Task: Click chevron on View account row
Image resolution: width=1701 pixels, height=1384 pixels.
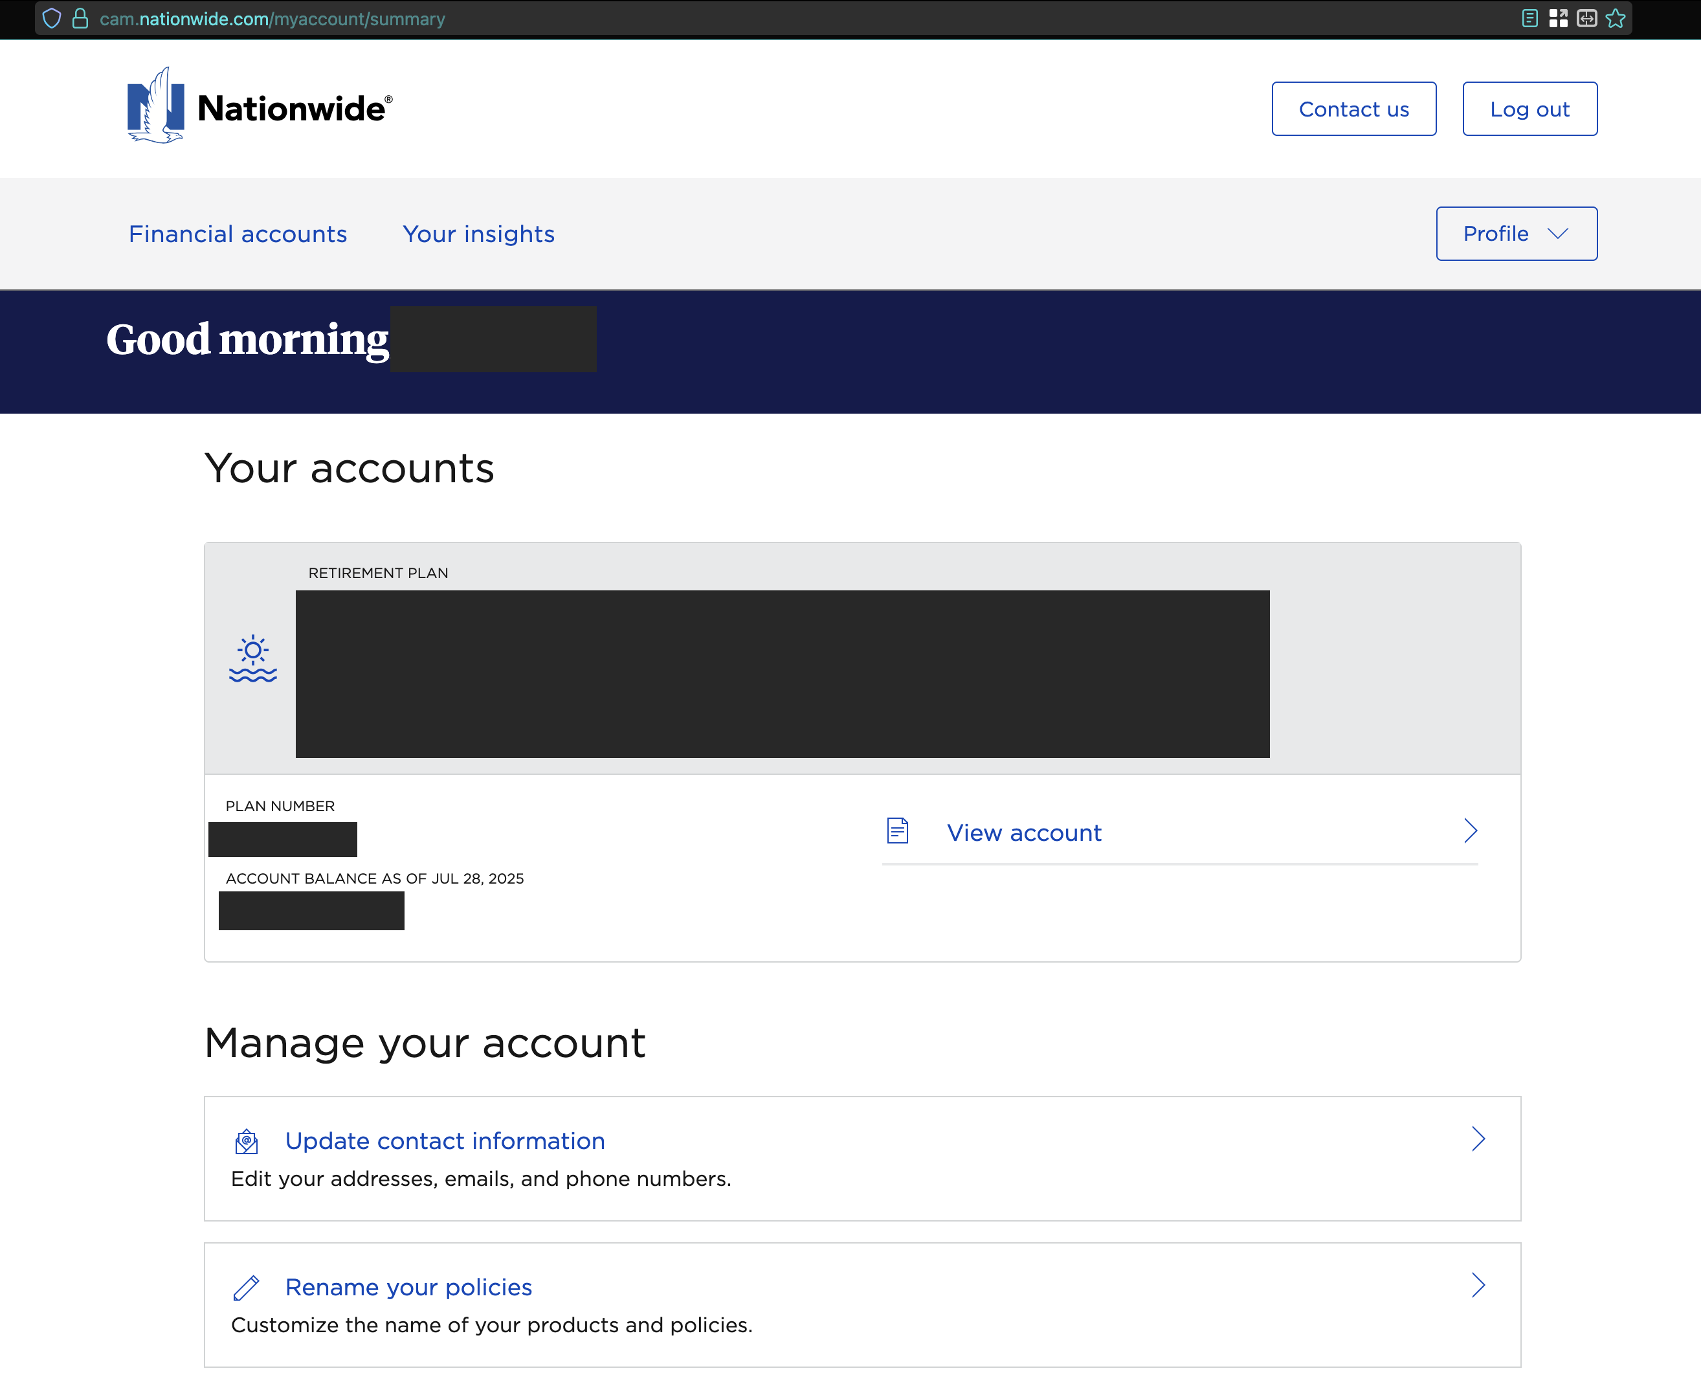Action: point(1471,831)
